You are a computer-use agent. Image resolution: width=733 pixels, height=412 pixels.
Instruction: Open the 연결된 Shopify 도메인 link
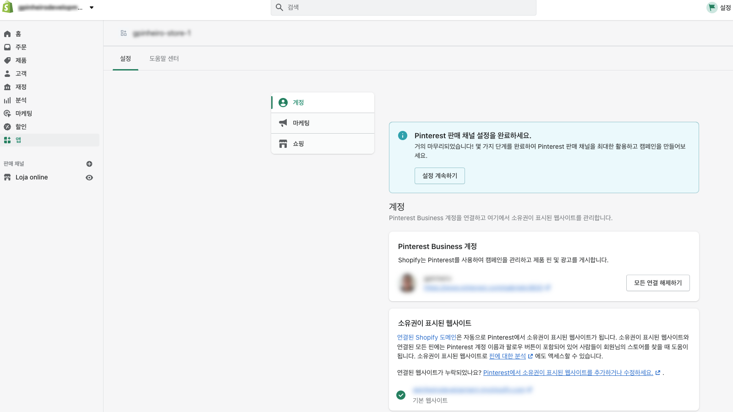(427, 337)
